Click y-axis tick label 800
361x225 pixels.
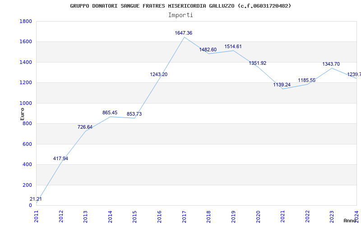(x=27, y=124)
